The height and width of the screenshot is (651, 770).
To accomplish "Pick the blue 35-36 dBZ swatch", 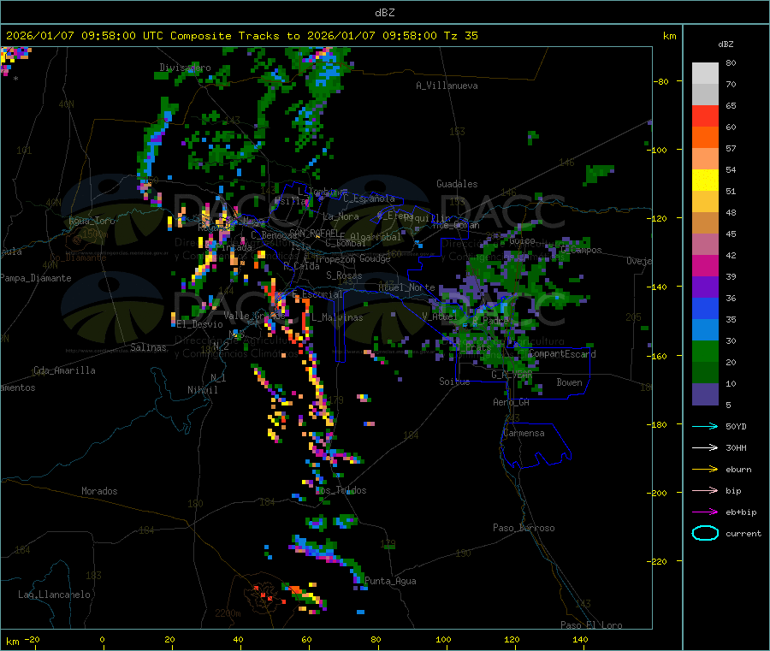I will click(705, 308).
